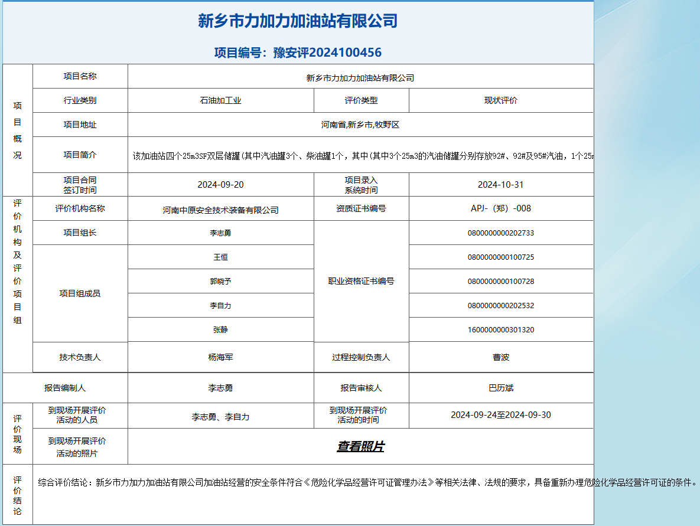The image size is (700, 526).
Task: Select certificate number 0800000000100725
Action: 501,257
